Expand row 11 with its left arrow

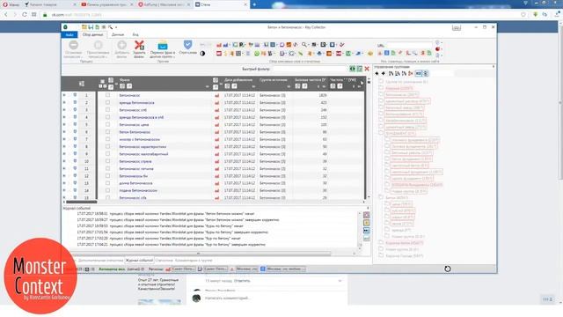64,168
